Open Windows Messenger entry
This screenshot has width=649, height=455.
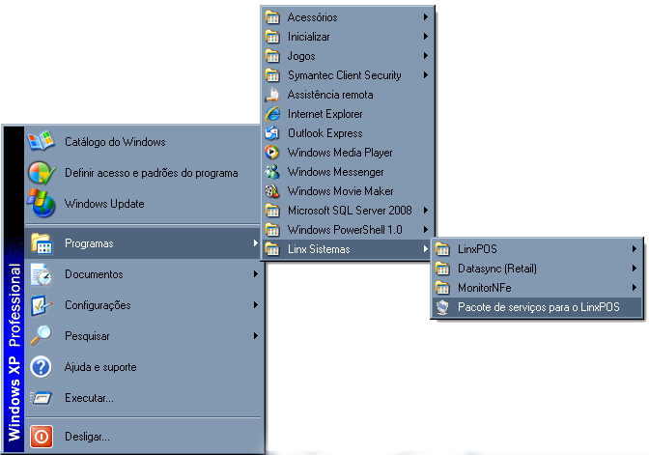pos(347,172)
